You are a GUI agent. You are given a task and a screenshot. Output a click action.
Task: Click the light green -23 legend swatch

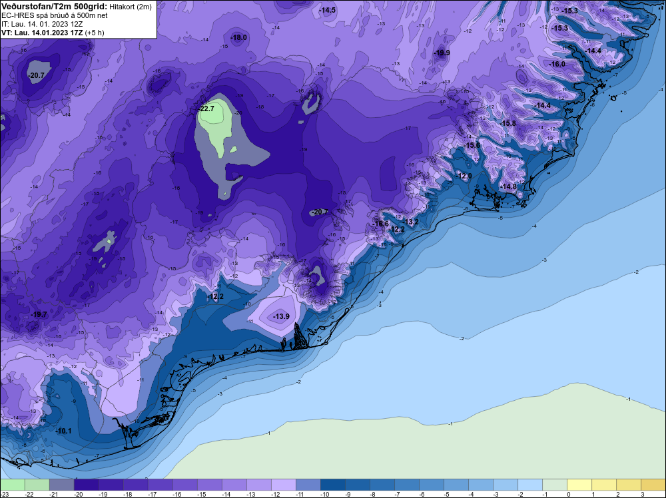pyautogui.click(x=13, y=485)
